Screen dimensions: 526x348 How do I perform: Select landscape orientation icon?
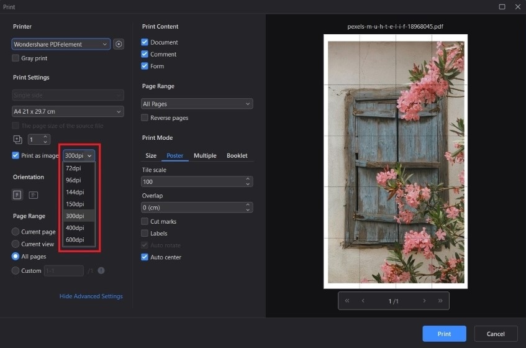pos(33,195)
